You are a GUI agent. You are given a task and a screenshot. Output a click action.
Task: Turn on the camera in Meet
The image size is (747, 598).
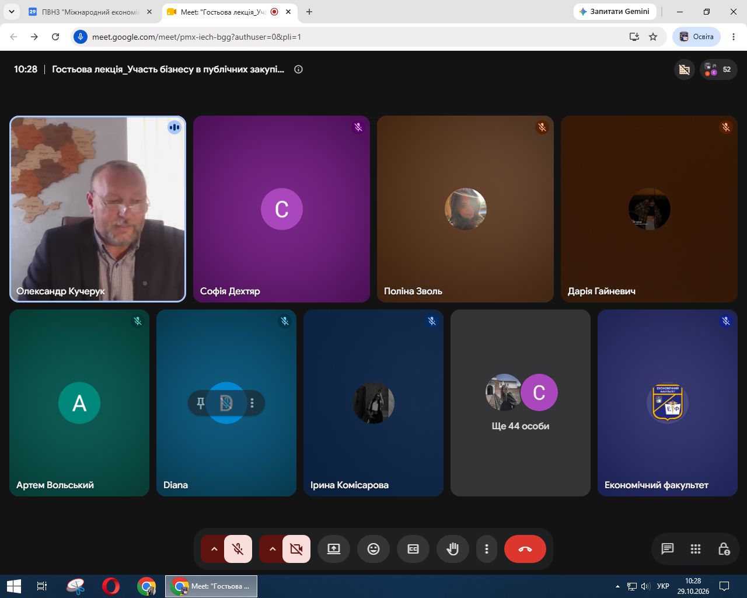296,549
